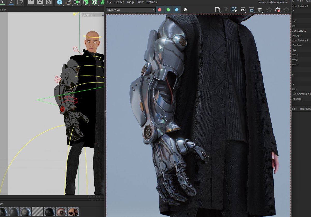Image resolution: width=311 pixels, height=217 pixels.
Task: Save the current rendered image
Action: point(218,10)
